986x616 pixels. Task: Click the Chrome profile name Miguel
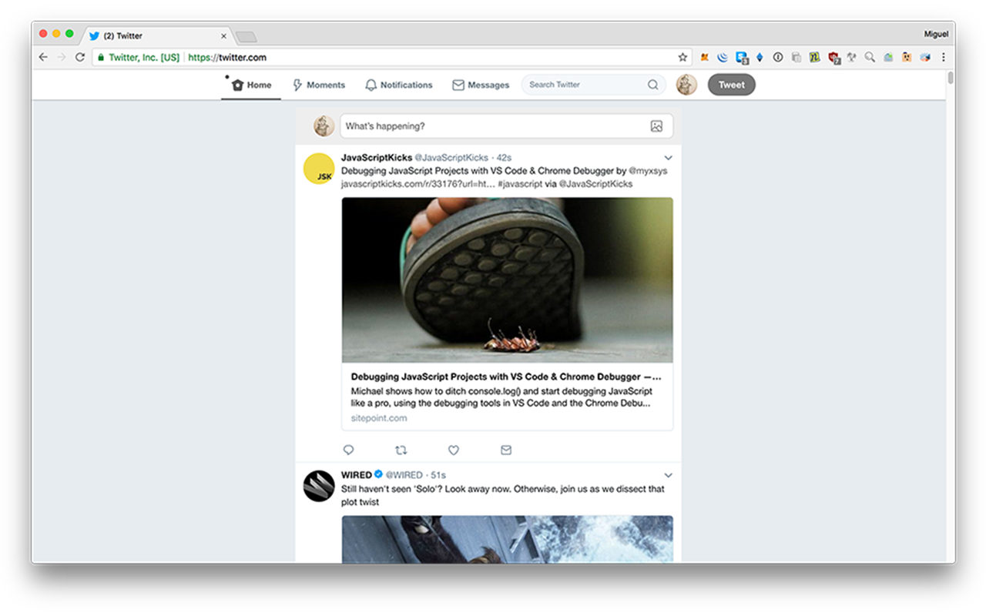tap(936, 34)
